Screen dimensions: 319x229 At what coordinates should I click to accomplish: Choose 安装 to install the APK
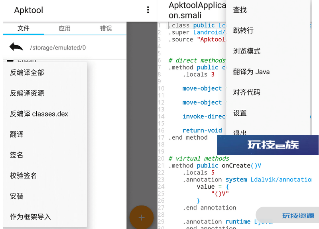tap(45, 196)
